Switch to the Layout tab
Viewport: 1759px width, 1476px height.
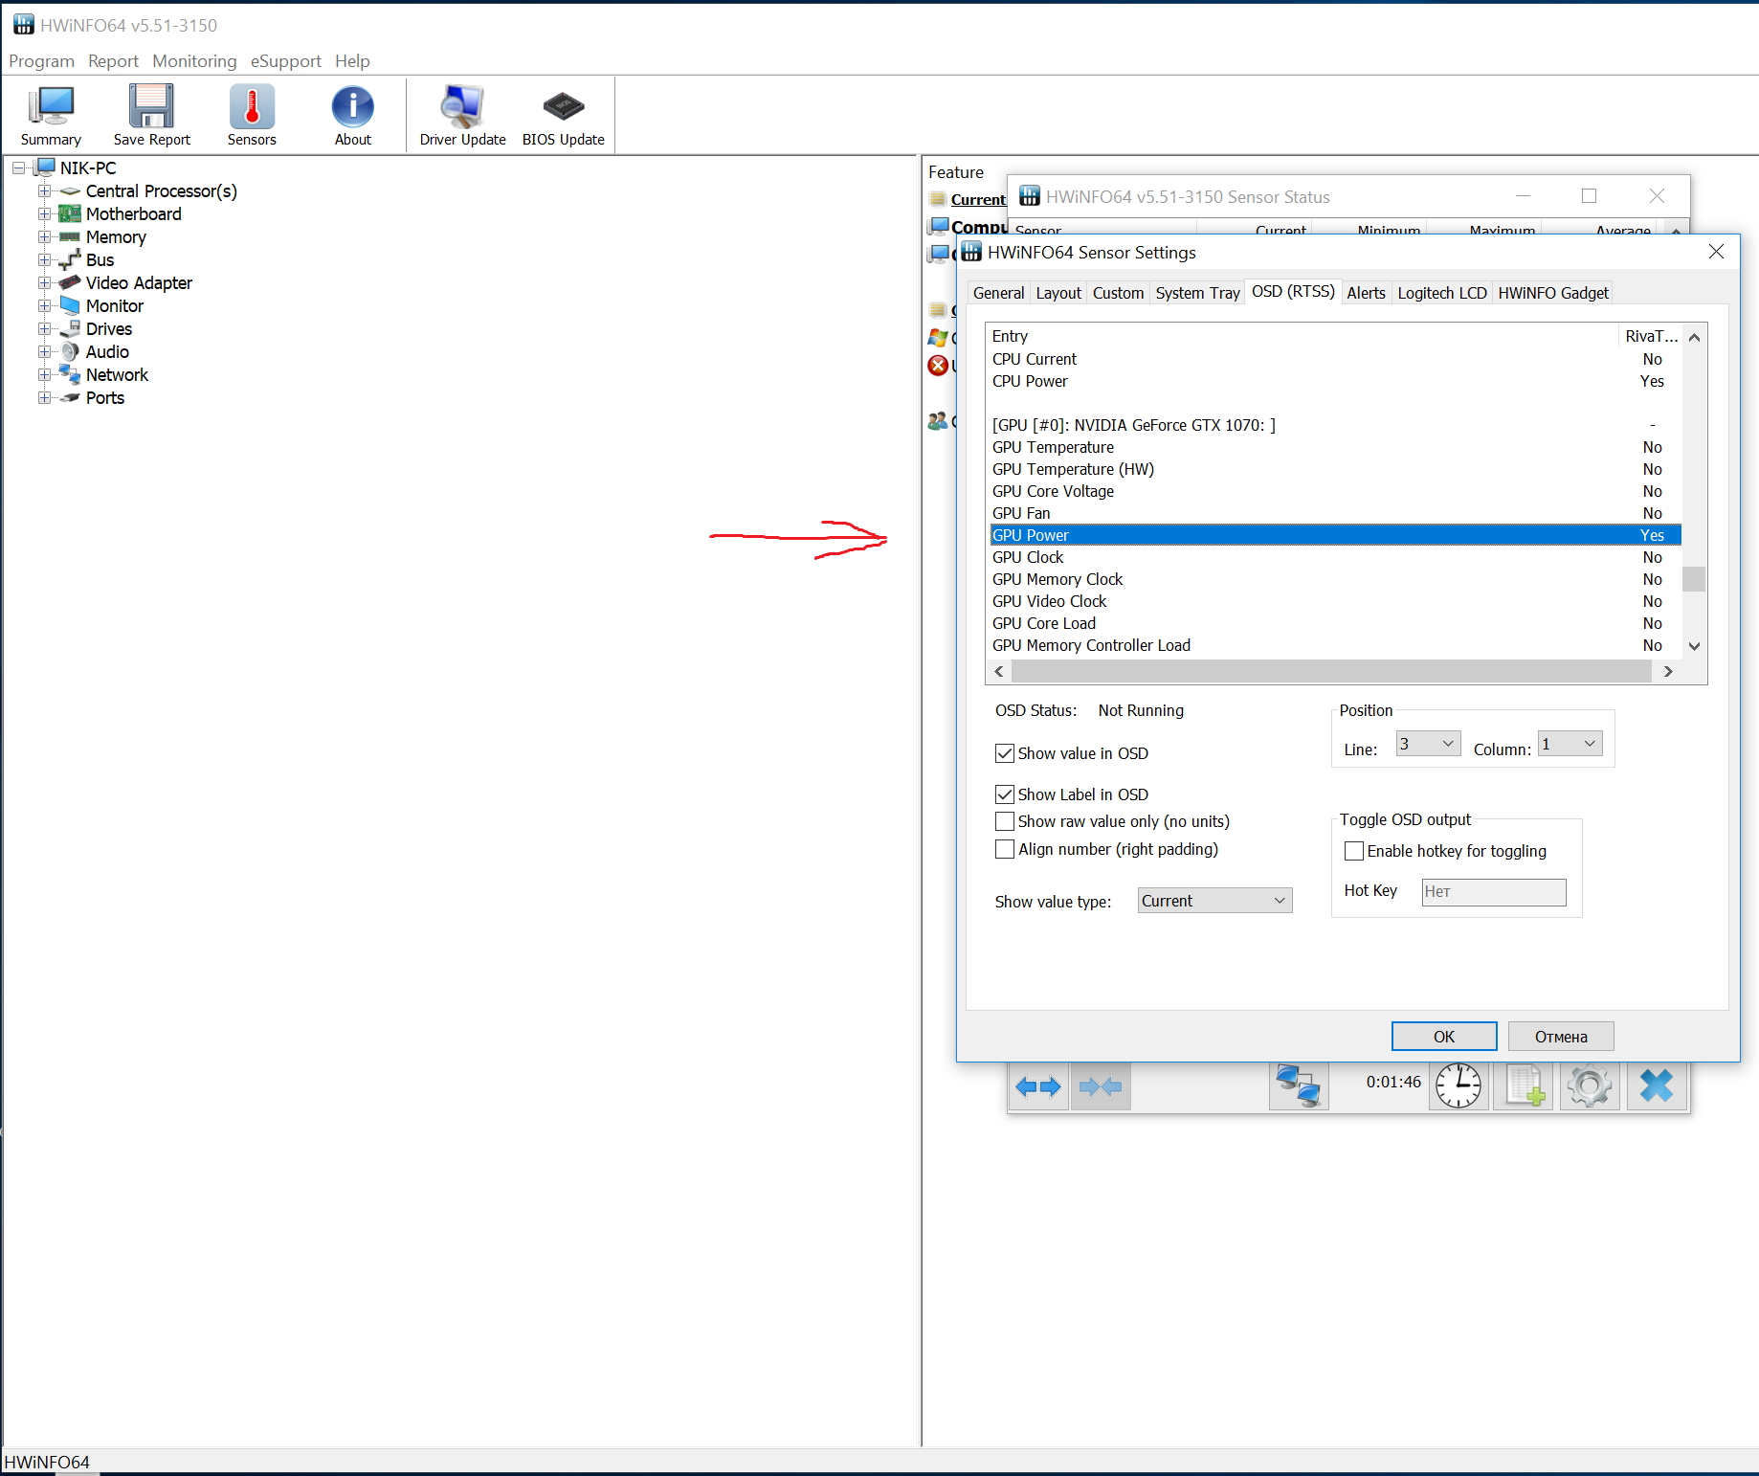pyautogui.click(x=1058, y=293)
